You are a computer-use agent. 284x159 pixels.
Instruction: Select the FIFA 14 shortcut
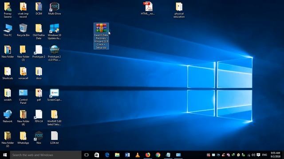pos(39,116)
